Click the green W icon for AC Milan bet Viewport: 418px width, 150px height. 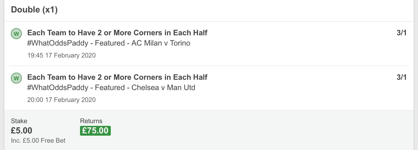(x=16, y=34)
